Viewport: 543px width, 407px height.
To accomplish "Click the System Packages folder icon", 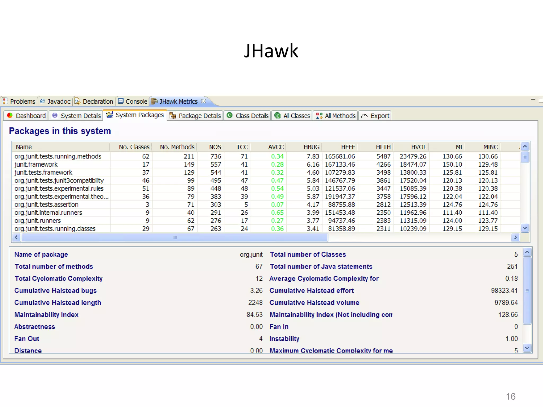I will [110, 114].
